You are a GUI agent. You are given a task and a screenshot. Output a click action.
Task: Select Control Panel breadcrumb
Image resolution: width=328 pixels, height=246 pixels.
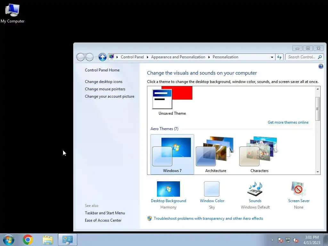(x=132, y=57)
